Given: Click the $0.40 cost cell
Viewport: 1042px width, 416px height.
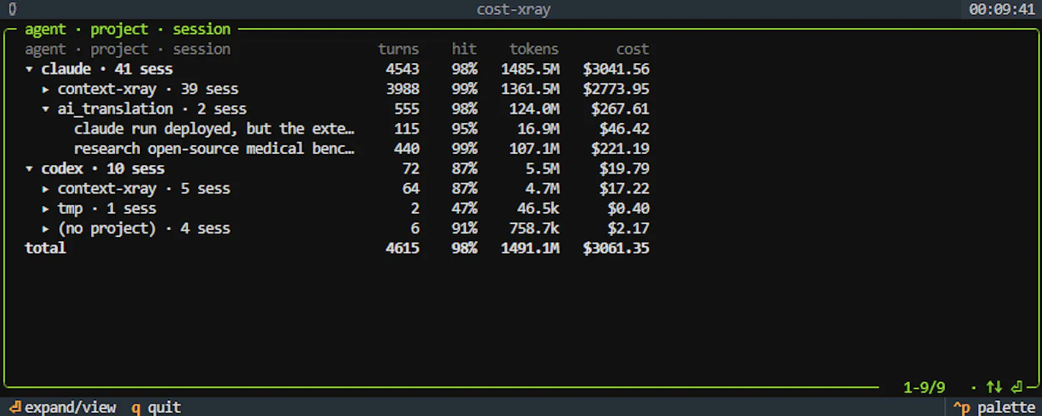Looking at the screenshot, I should pyautogui.click(x=628, y=209).
